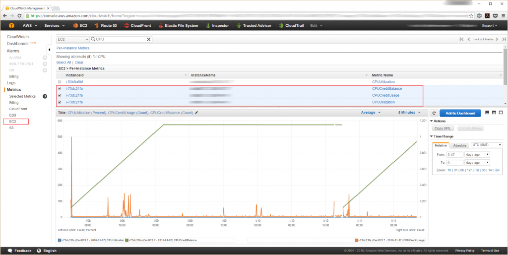Open EC2 shortcut in top navigation bar

pyautogui.click(x=80, y=26)
